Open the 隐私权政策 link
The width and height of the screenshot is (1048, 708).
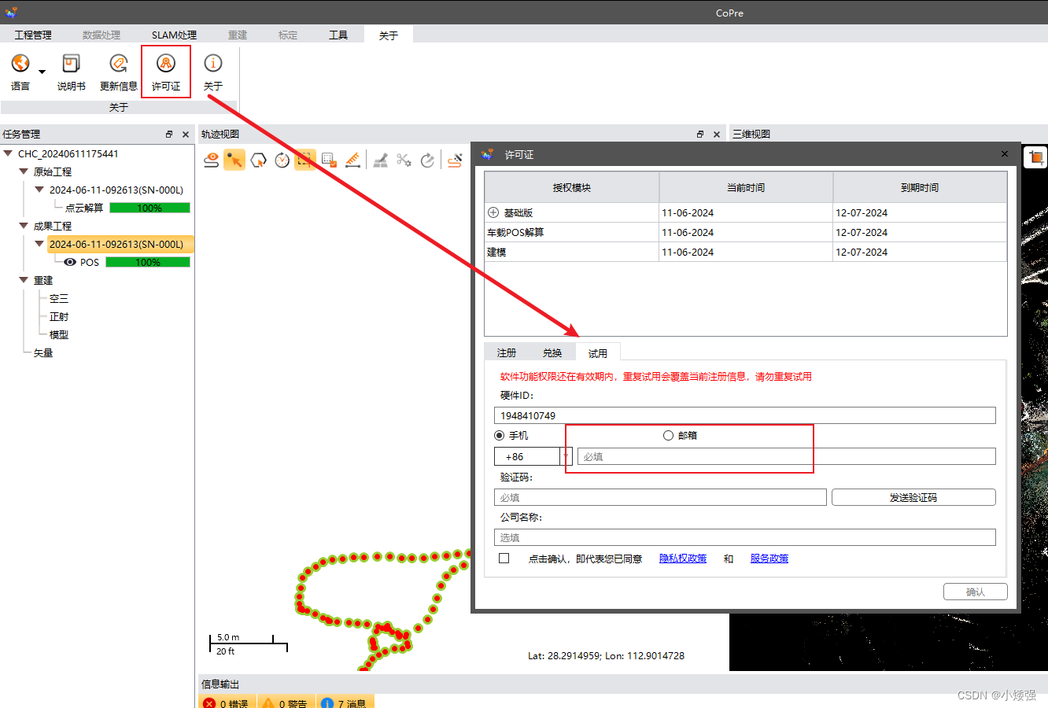point(683,559)
